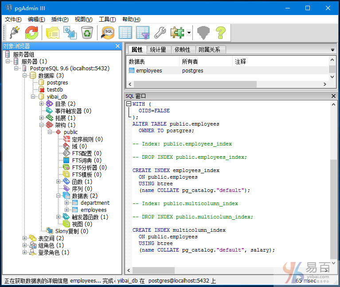Collapse the yiibai_db database node
Image resolution: width=340 pixels, height=287 pixels.
(33, 97)
